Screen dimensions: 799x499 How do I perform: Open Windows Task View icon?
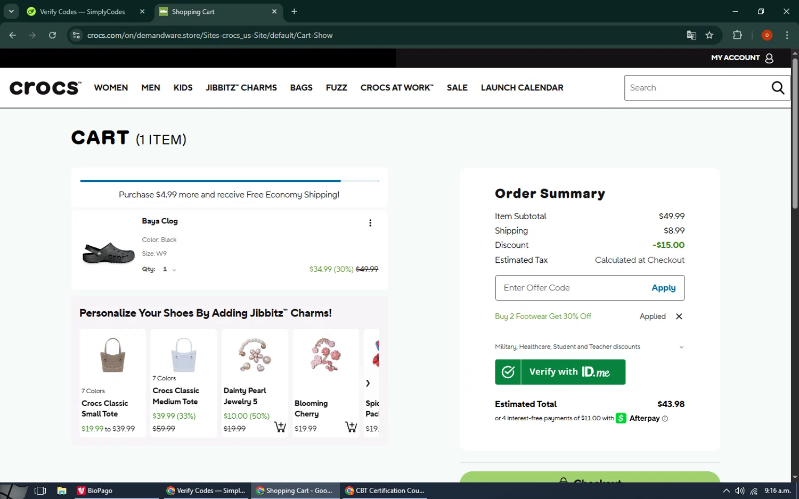pos(40,490)
